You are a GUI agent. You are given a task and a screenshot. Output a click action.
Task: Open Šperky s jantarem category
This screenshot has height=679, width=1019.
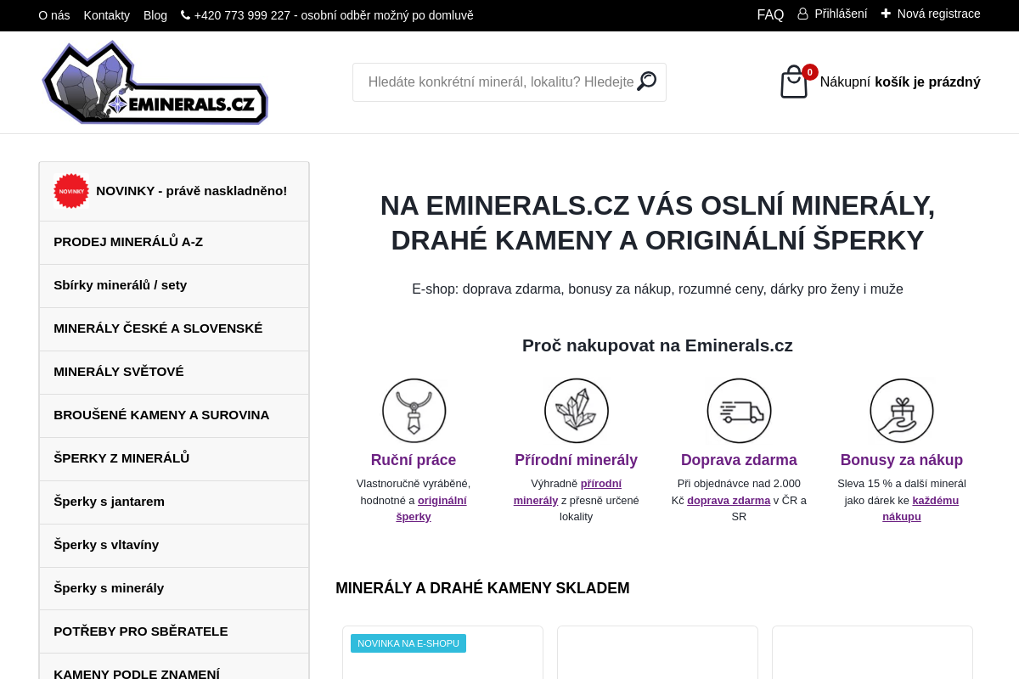(174, 502)
